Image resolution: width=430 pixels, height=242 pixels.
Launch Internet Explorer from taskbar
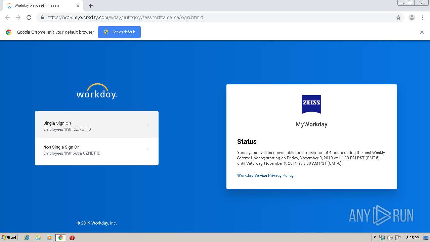click(x=27, y=238)
